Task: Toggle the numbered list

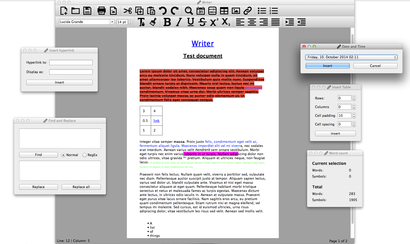Action: point(274,11)
